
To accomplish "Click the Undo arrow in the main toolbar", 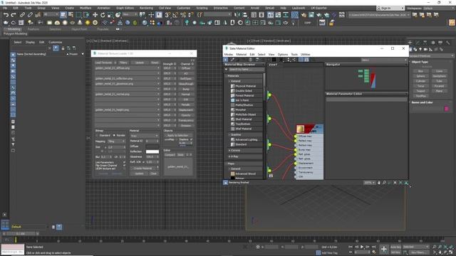I will (x=6, y=15).
